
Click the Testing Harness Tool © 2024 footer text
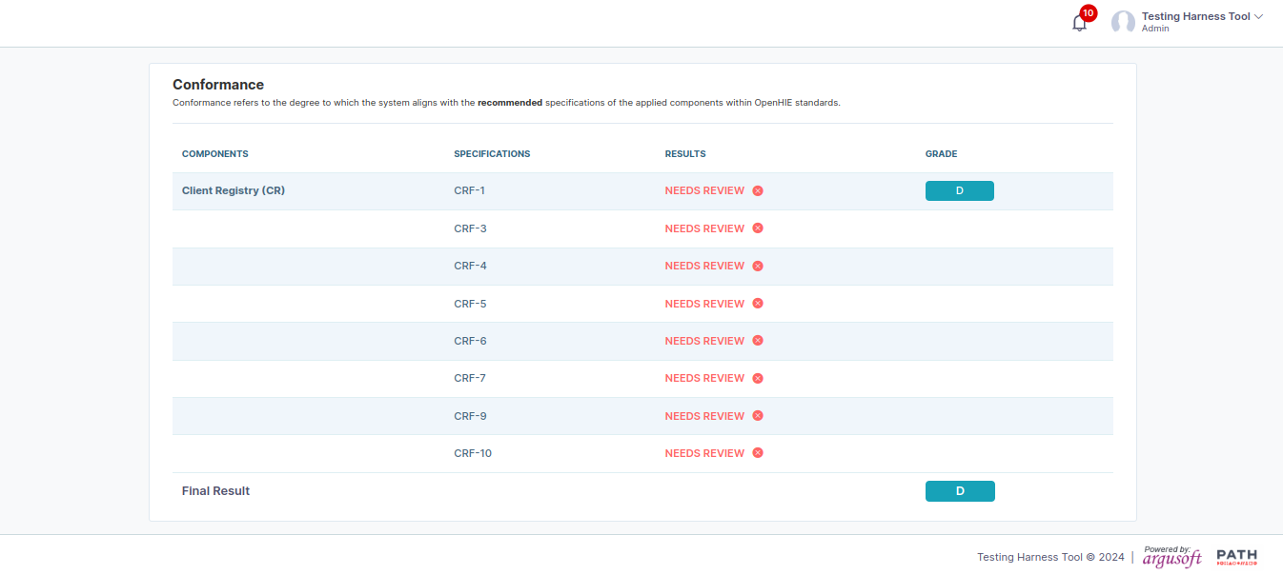pyautogui.click(x=1050, y=558)
